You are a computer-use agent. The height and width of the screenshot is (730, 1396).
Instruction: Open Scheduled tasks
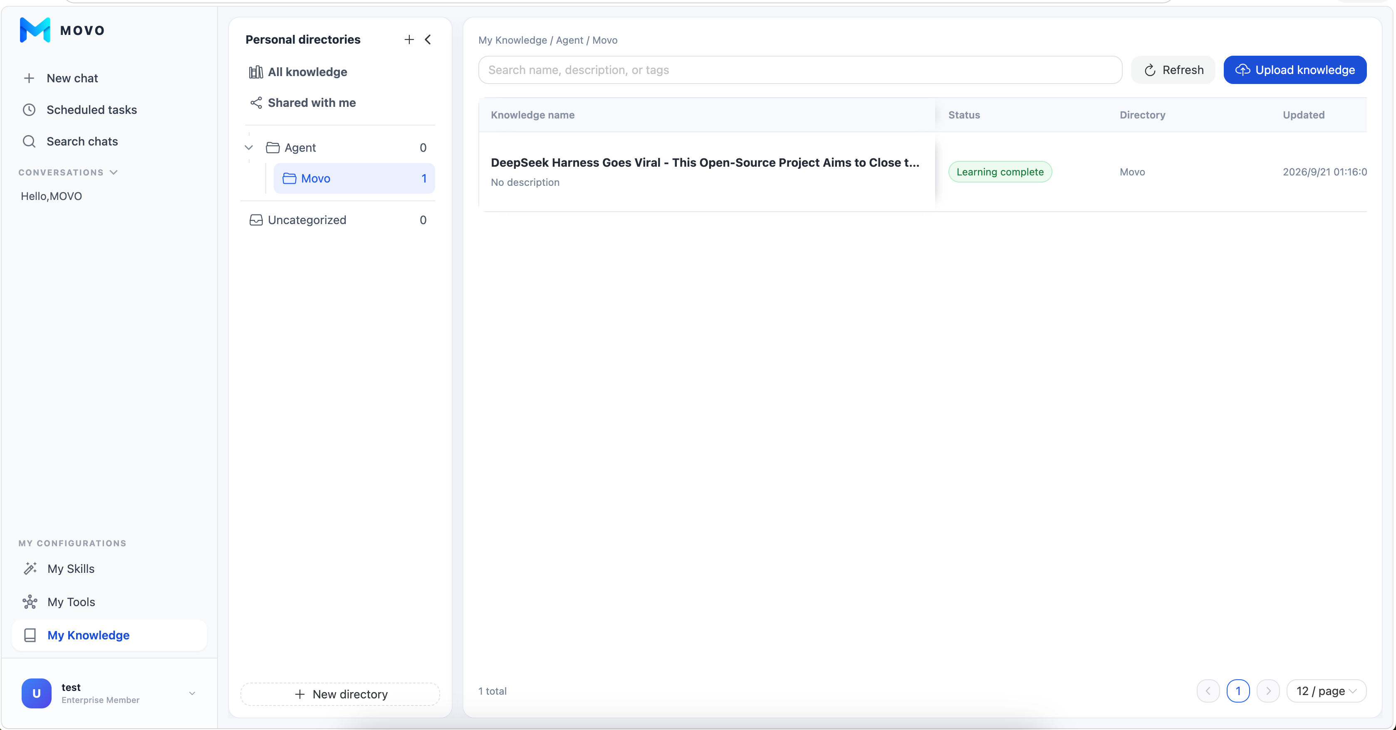coord(80,110)
